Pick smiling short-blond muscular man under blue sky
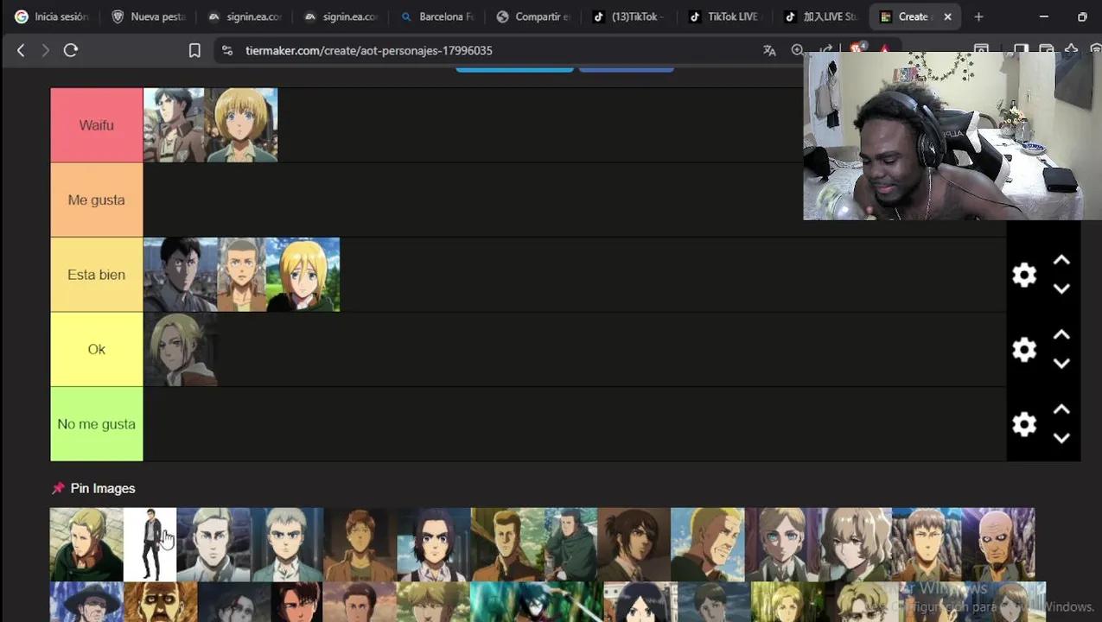 point(708,544)
